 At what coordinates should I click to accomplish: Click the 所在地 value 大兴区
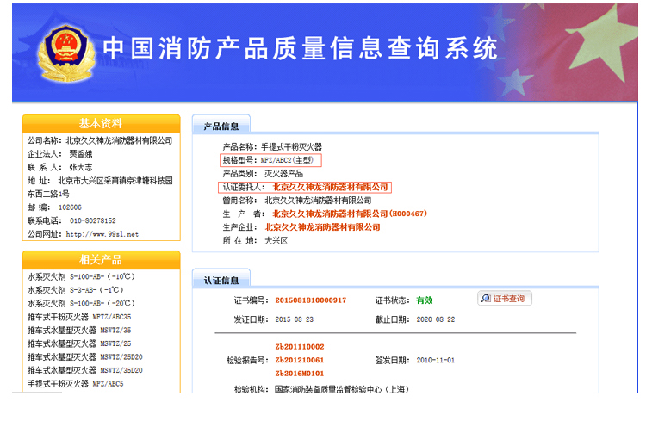coord(276,241)
